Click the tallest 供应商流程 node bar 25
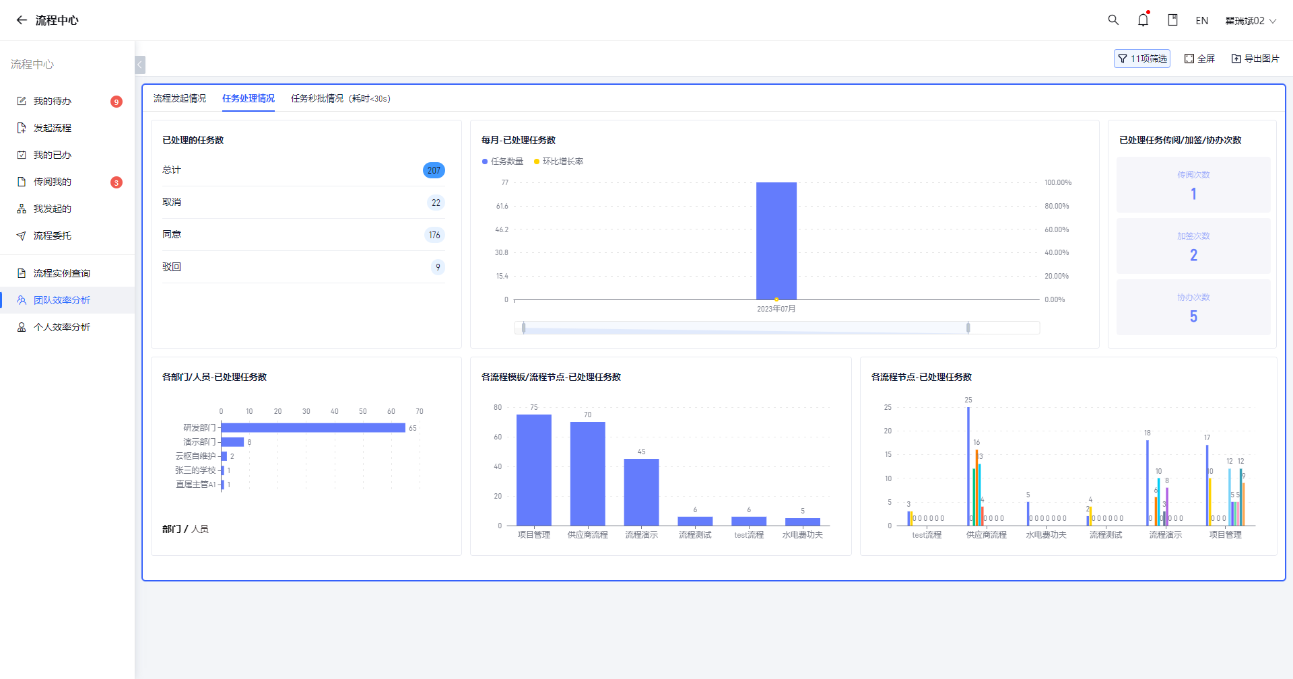The image size is (1293, 679). tap(968, 466)
